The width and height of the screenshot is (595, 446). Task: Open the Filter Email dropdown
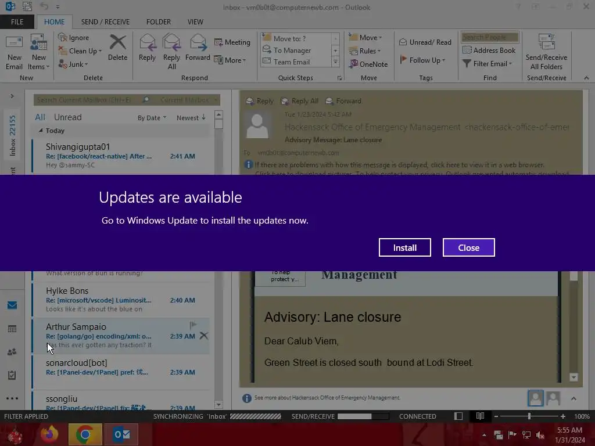tap(488, 64)
